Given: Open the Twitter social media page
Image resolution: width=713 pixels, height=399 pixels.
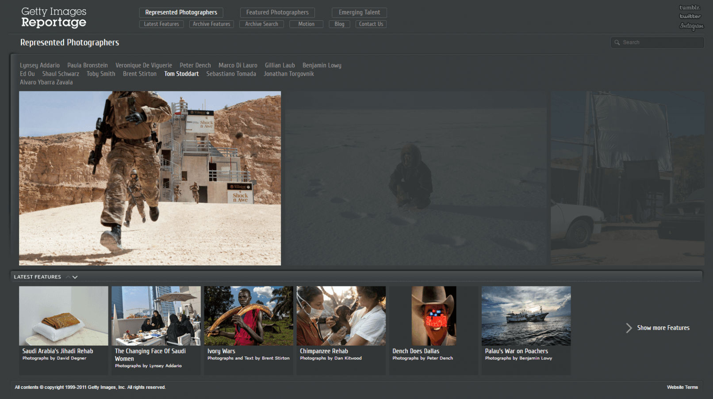Looking at the screenshot, I should (690, 17).
